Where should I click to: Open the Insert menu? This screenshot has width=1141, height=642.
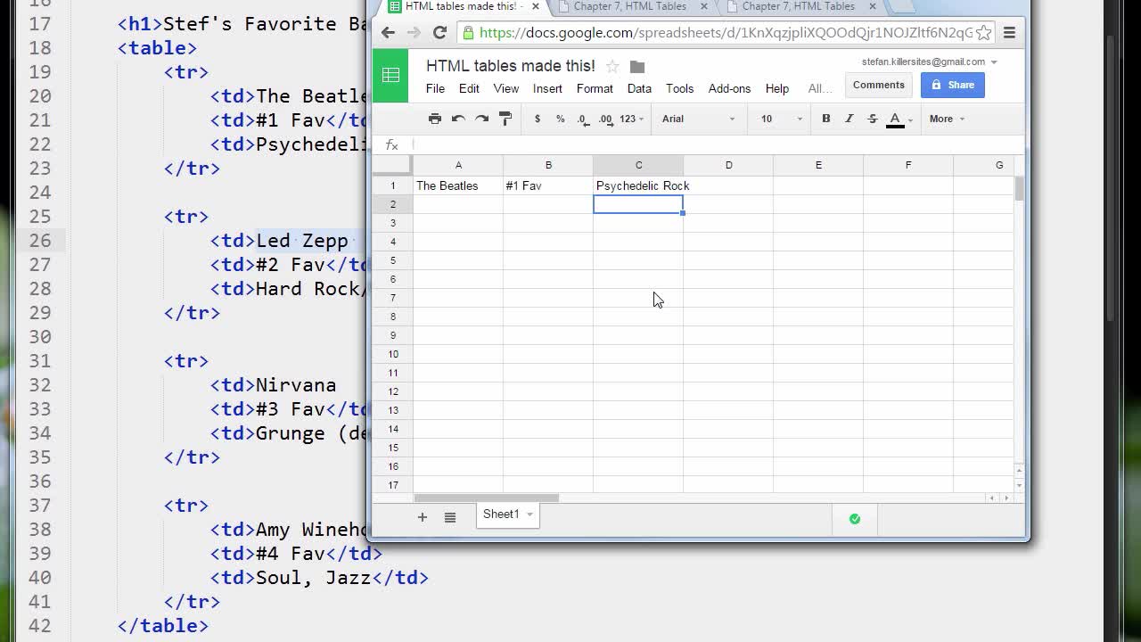[x=547, y=88]
